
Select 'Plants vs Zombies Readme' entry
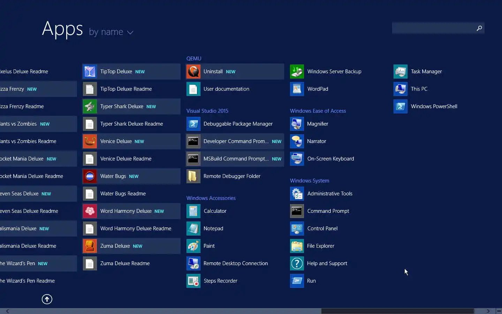[x=38, y=141]
